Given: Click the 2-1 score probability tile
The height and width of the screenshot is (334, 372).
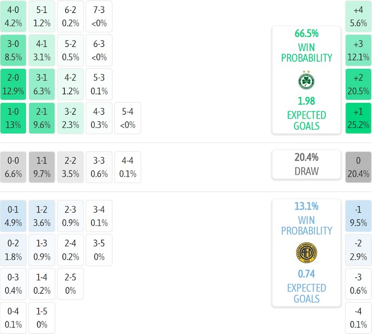Looking at the screenshot, I should pyautogui.click(x=42, y=119).
